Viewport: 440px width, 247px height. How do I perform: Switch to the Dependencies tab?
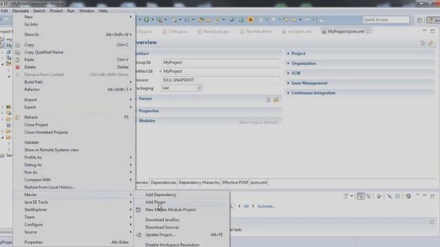click(x=164, y=183)
